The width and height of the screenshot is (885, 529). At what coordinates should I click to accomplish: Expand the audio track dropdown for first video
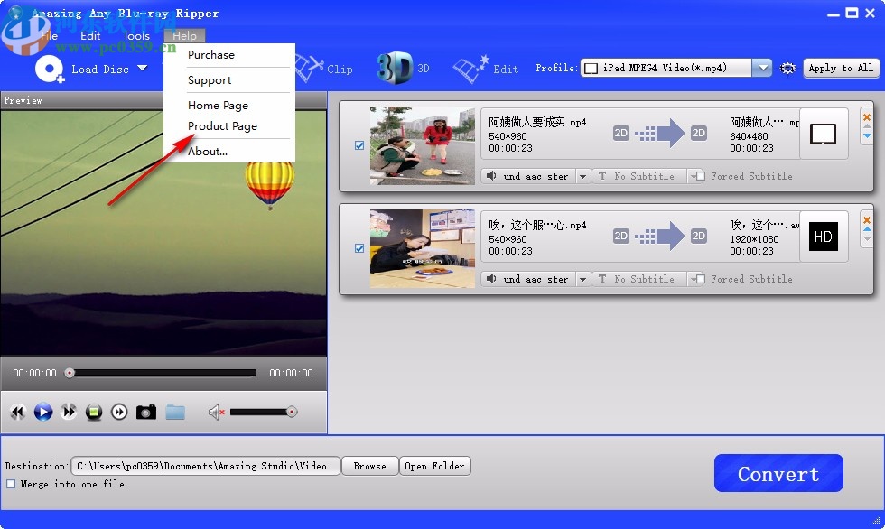click(582, 176)
